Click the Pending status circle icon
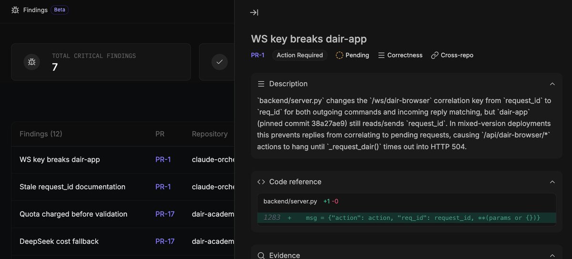 coord(339,55)
